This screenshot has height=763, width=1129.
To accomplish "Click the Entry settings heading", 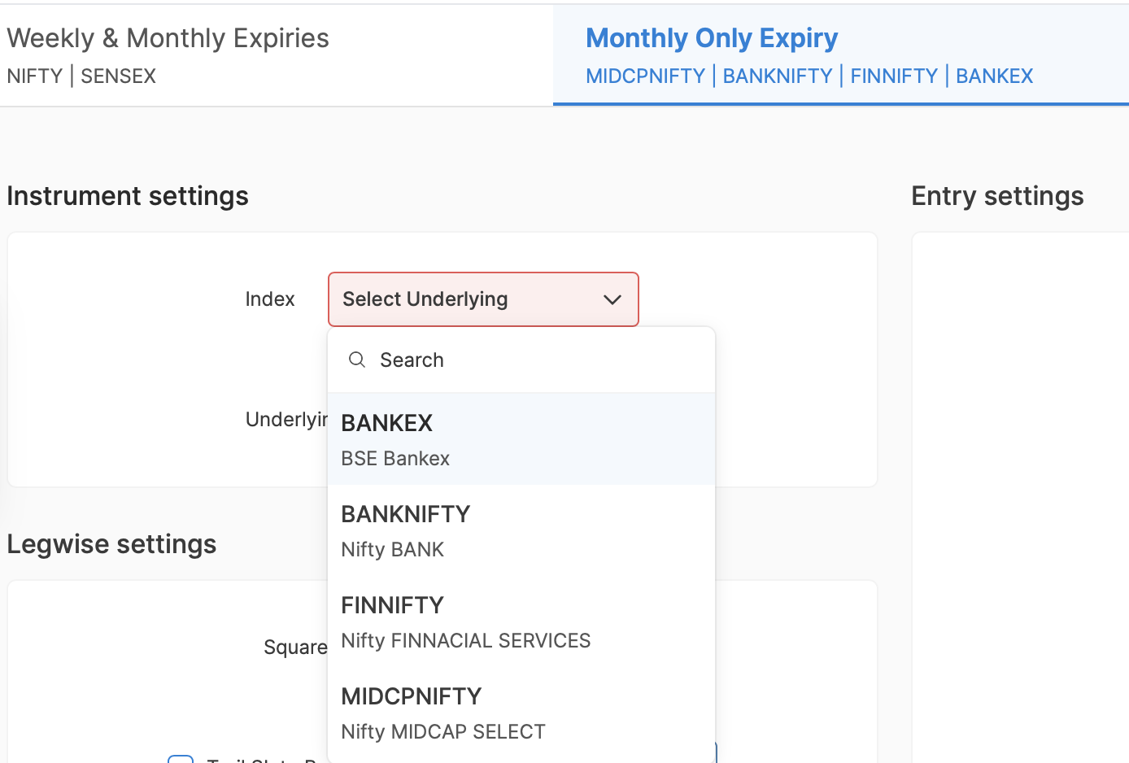I will click(997, 196).
